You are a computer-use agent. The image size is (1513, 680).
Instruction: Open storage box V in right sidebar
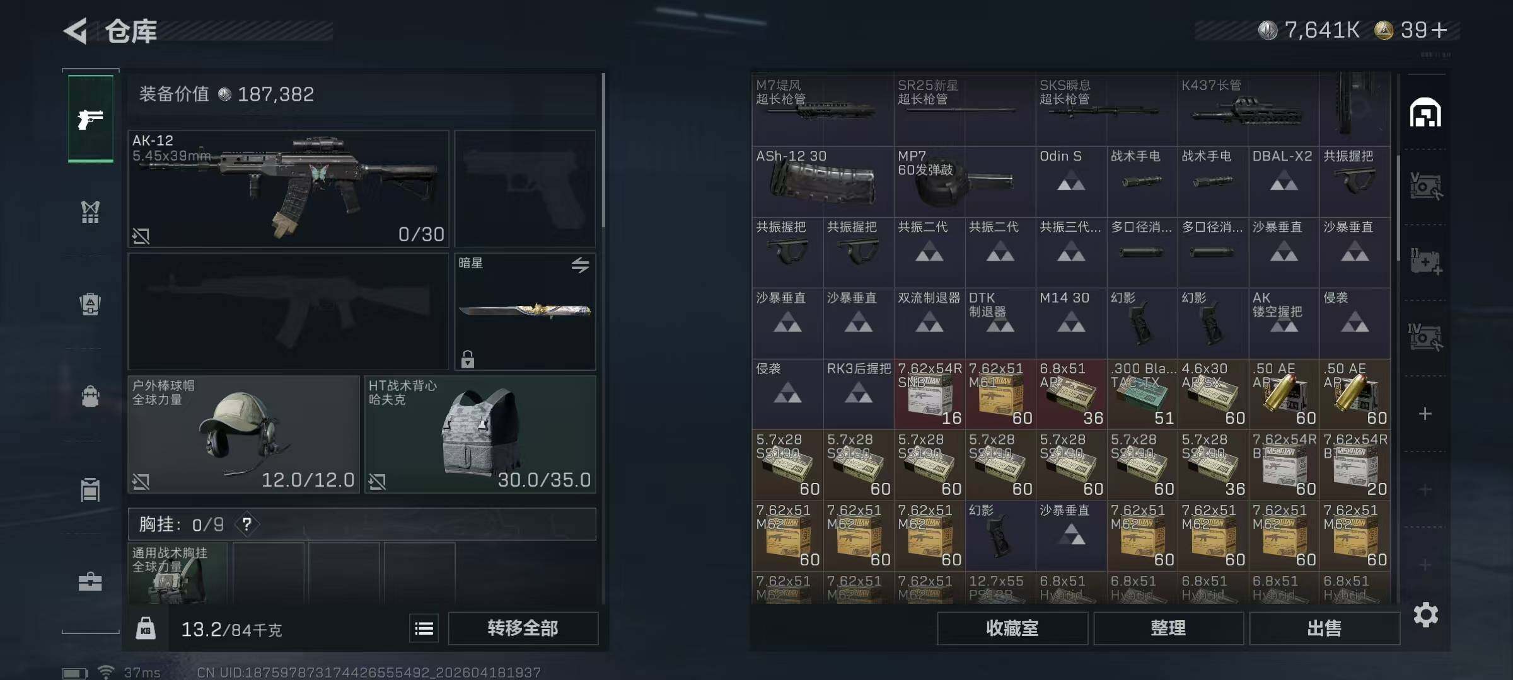point(1425,186)
